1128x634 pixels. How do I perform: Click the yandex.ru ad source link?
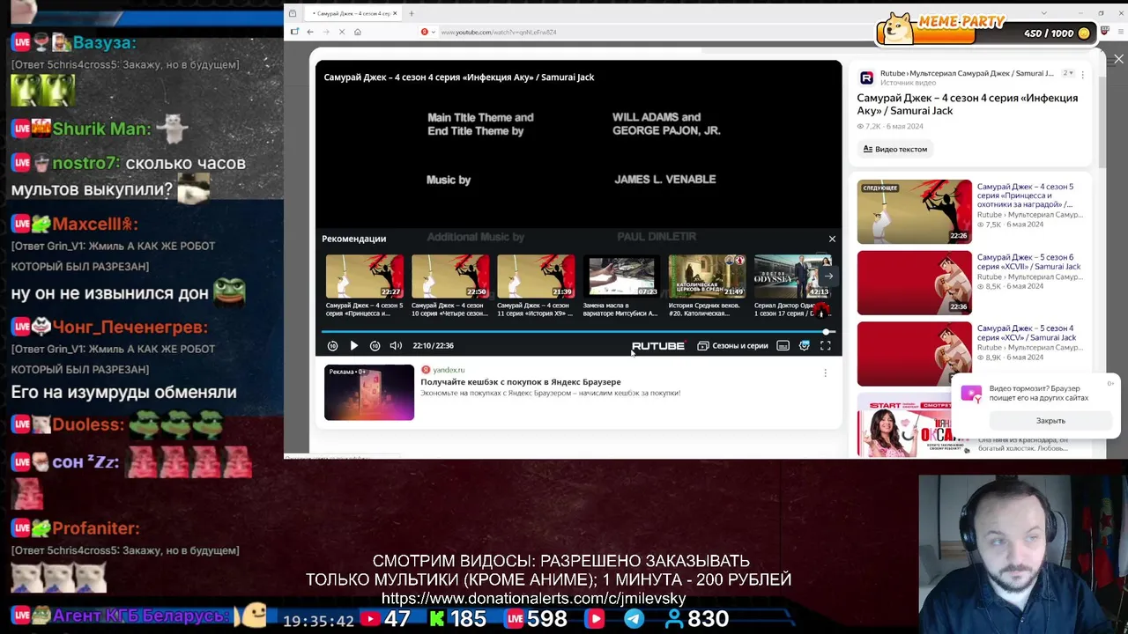[449, 370]
